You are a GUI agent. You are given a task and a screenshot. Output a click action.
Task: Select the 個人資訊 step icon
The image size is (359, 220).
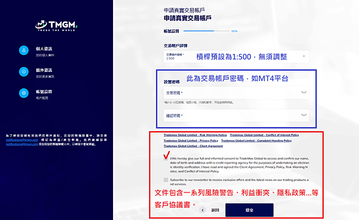pyautogui.click(x=24, y=50)
